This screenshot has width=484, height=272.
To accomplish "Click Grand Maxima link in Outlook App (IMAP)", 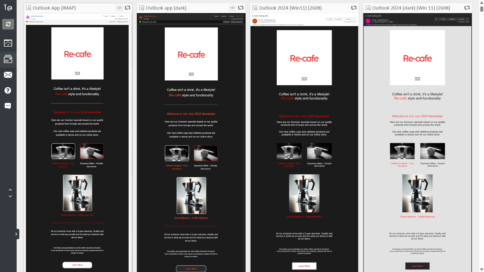I will (77, 215).
